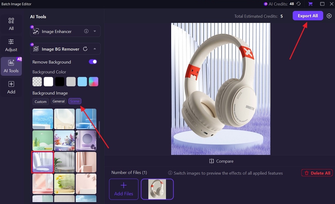Click the headphone preview image

coord(221,89)
